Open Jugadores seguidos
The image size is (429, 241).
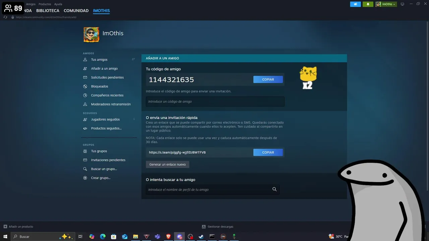[x=105, y=119]
